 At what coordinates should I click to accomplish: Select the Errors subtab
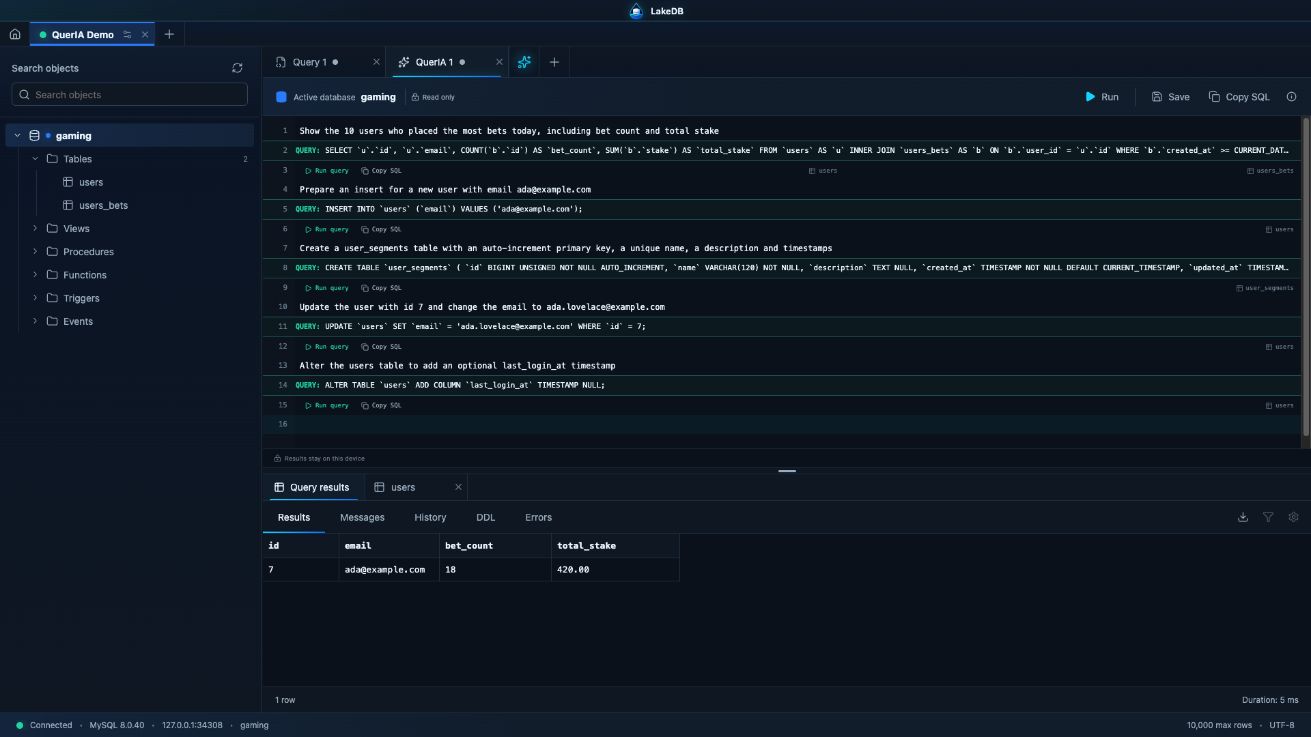click(x=538, y=517)
